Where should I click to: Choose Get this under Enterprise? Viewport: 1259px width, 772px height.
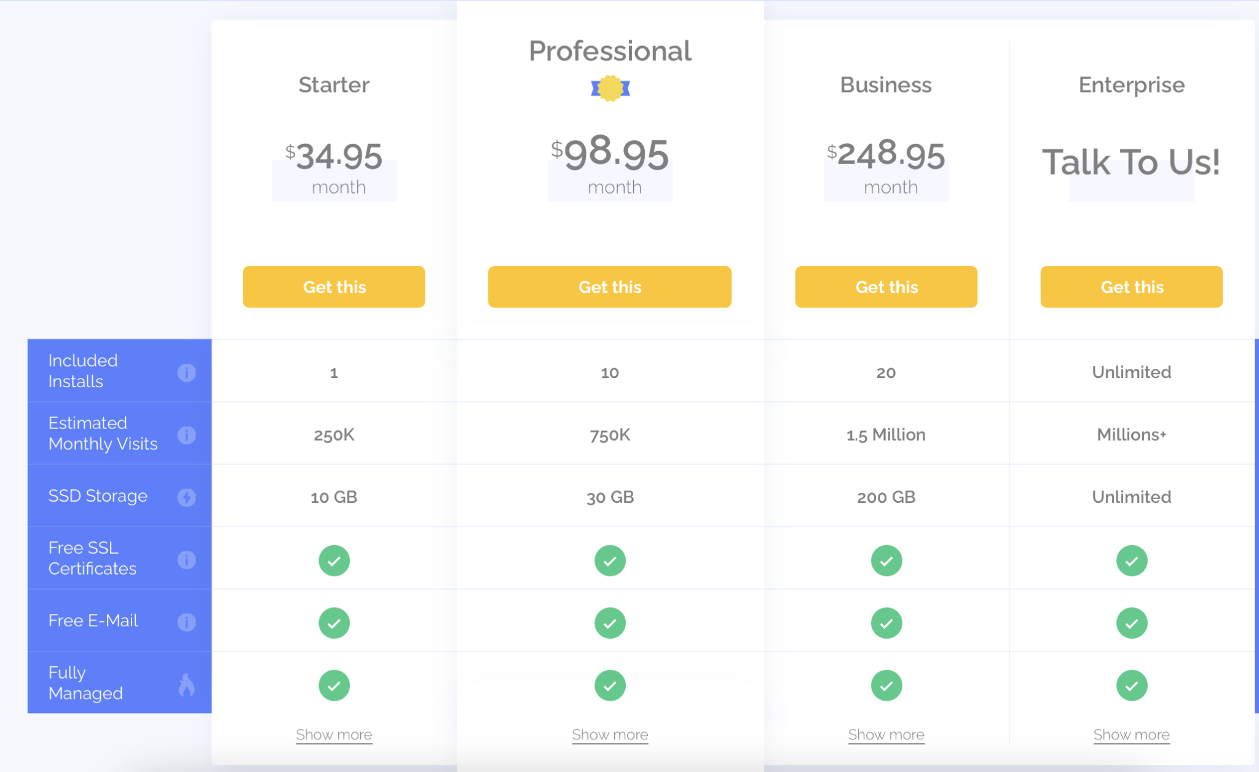pos(1132,287)
